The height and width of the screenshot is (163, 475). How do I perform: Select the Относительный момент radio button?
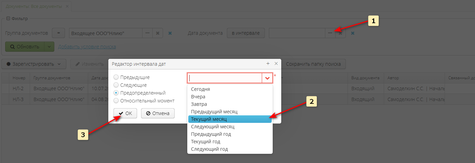[x=116, y=101]
